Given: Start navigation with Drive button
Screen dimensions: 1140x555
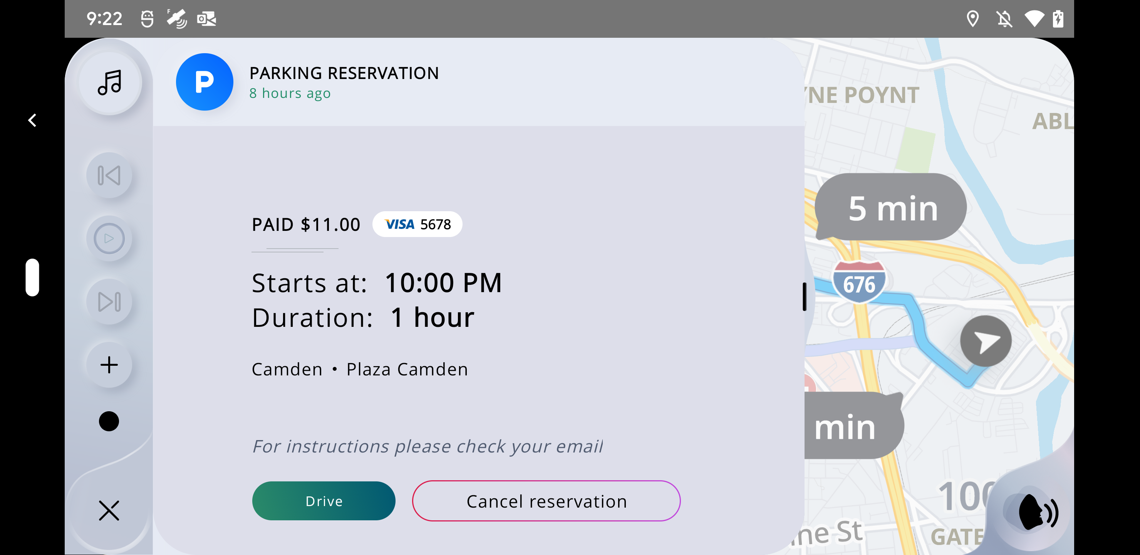Looking at the screenshot, I should (x=324, y=501).
